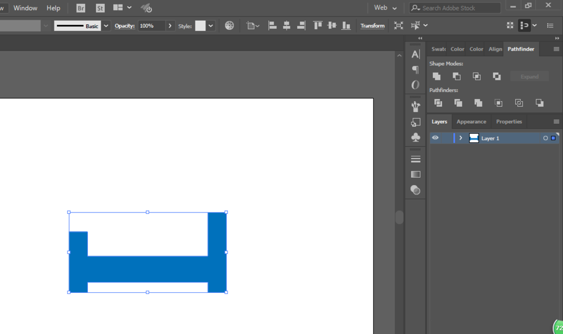
Task: Launch Adobe Bridge with Br icon
Action: [81, 8]
